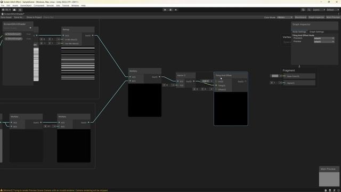Click Tiling And Offset Offset input port
341x192 pixels.
pyautogui.click(x=216, y=90)
